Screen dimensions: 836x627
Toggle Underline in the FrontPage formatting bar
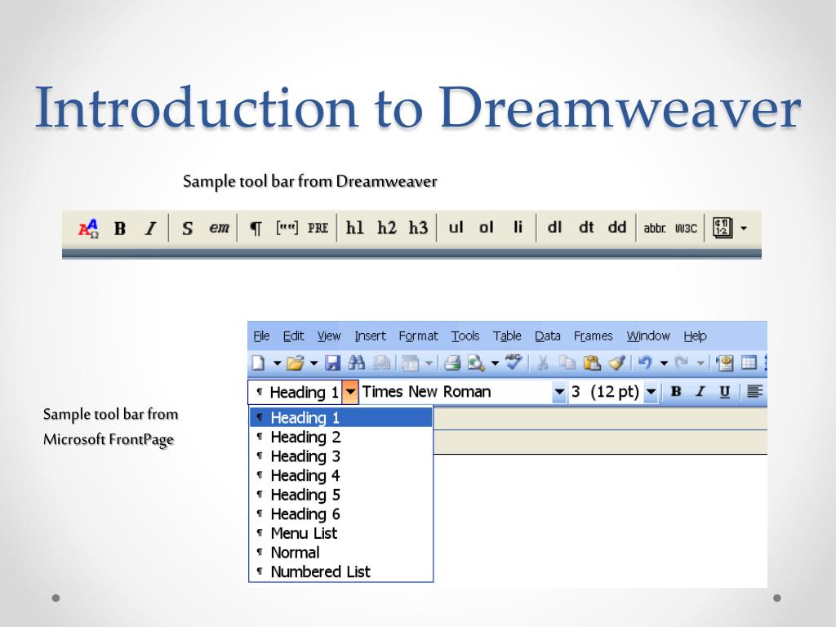point(724,393)
